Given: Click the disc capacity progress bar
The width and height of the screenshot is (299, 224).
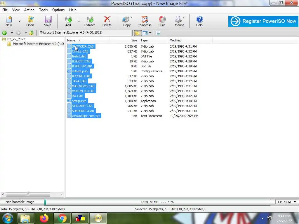Looking at the screenshot, I should point(157,202).
